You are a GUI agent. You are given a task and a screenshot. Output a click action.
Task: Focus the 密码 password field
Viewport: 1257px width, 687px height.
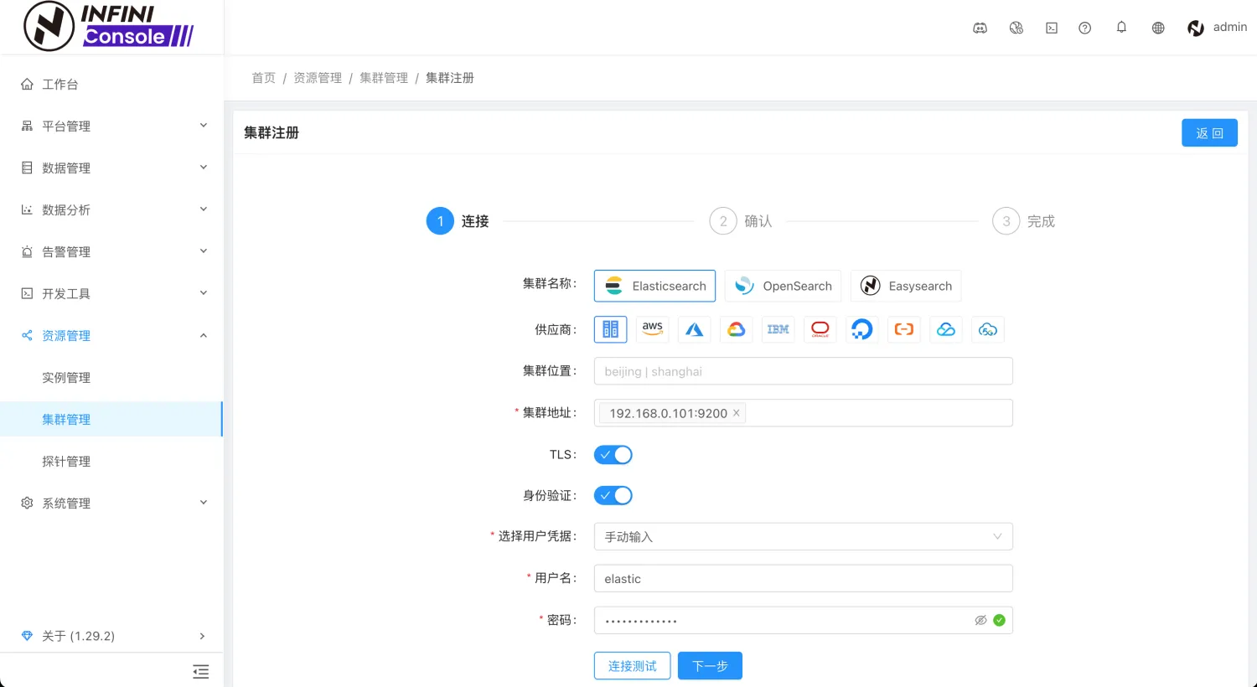coord(804,620)
